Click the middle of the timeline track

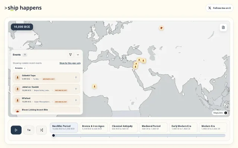139,135
